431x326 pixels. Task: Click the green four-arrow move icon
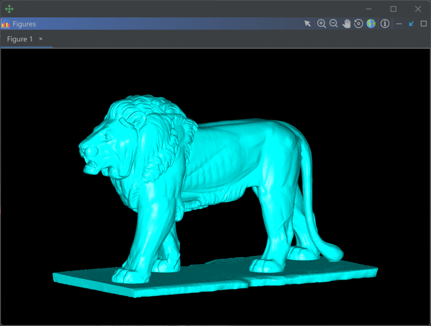pos(9,9)
